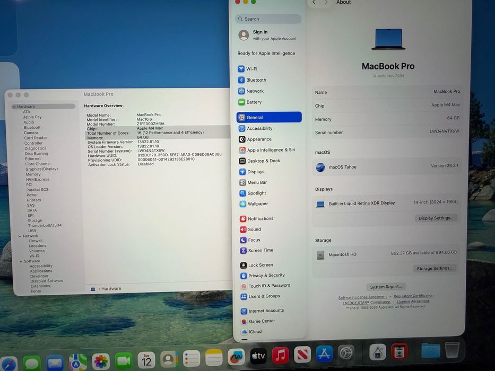Open Photo Booth from the Dock

(399, 351)
